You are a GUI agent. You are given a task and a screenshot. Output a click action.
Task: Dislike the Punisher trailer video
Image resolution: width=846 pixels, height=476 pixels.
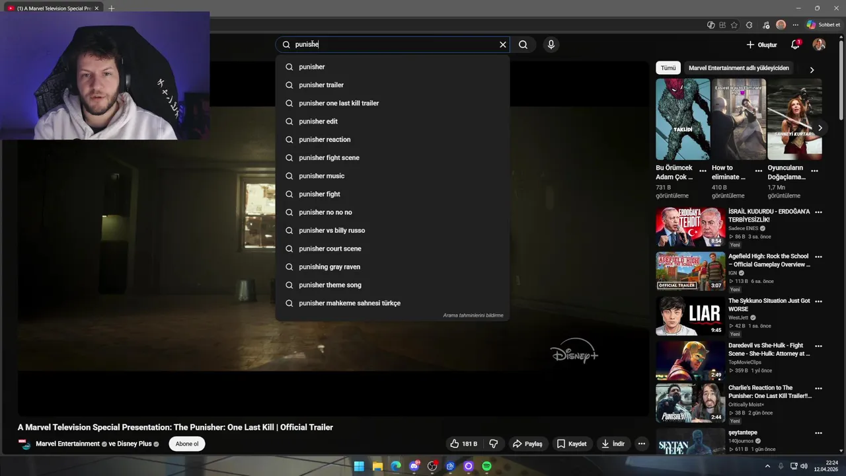coord(493,444)
